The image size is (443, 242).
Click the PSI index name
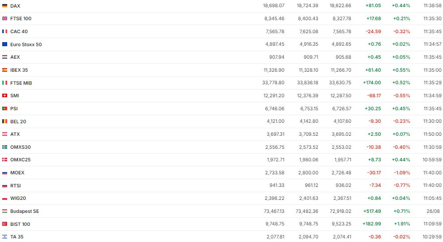point(14,108)
